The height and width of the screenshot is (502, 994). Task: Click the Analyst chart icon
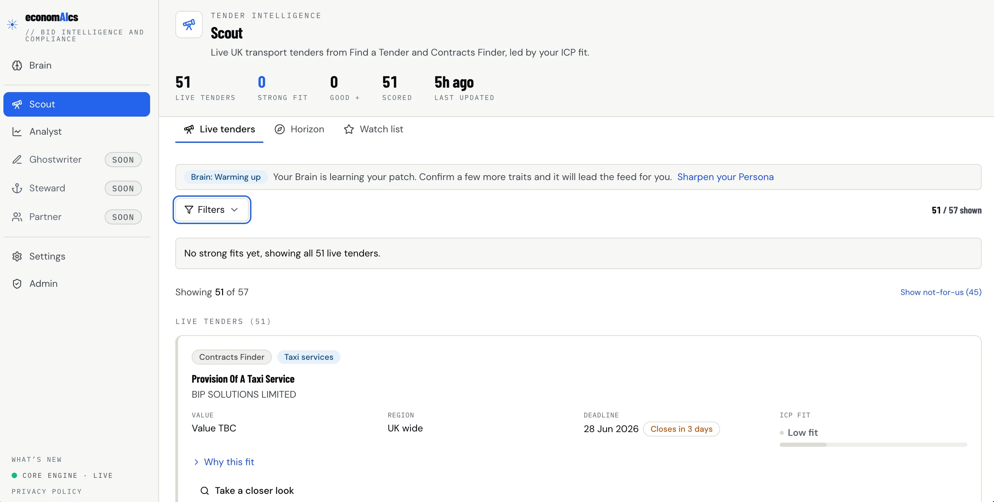[x=17, y=132]
